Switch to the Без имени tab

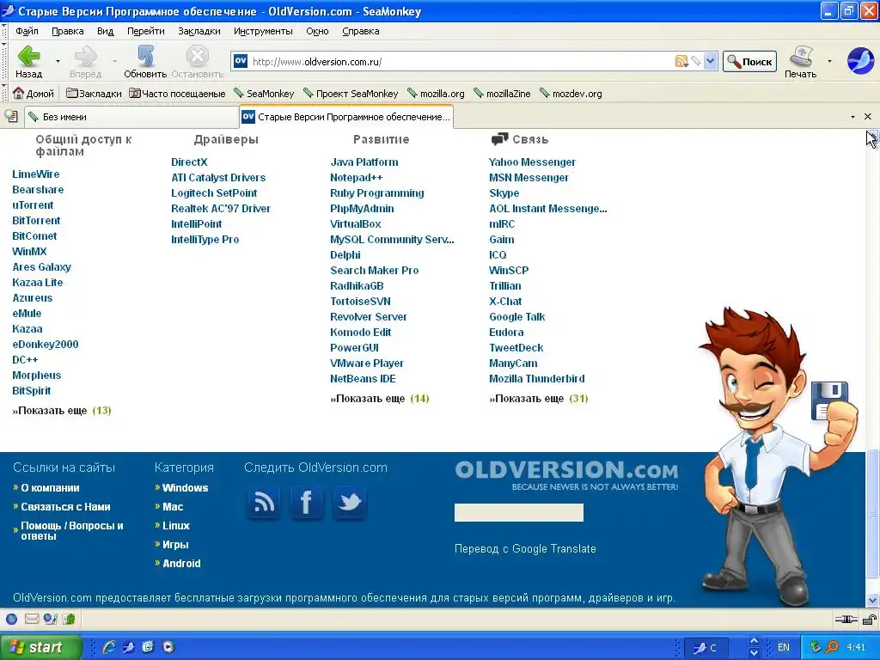(131, 117)
